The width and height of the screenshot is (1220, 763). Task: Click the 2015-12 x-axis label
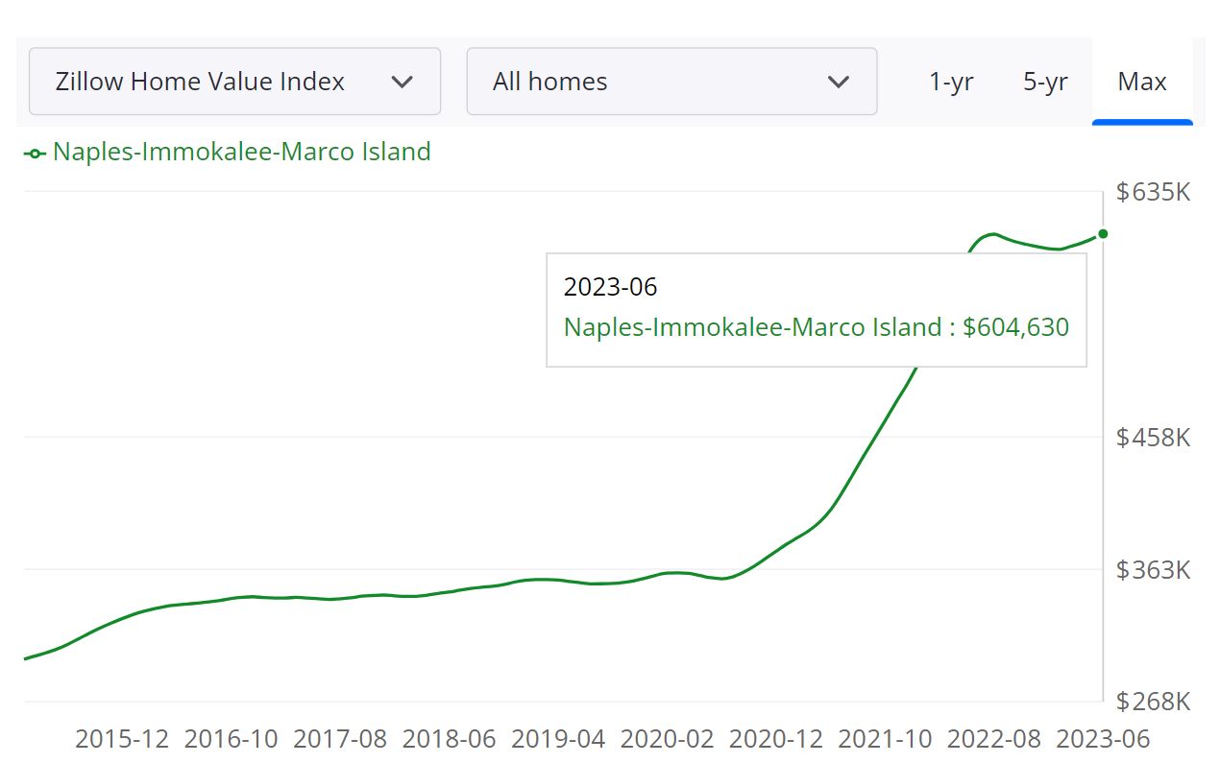[122, 739]
